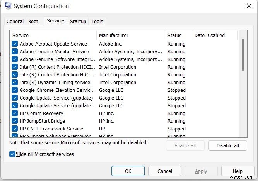Toggle HP Comm Recovery checkbox
The width and height of the screenshot is (258, 181).
[x=15, y=113]
